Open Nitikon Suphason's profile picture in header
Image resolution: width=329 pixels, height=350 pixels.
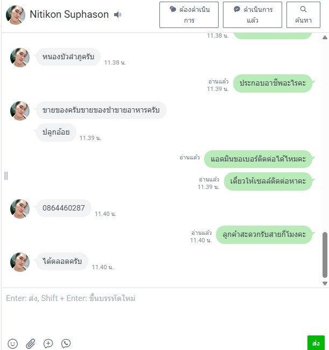(16, 15)
